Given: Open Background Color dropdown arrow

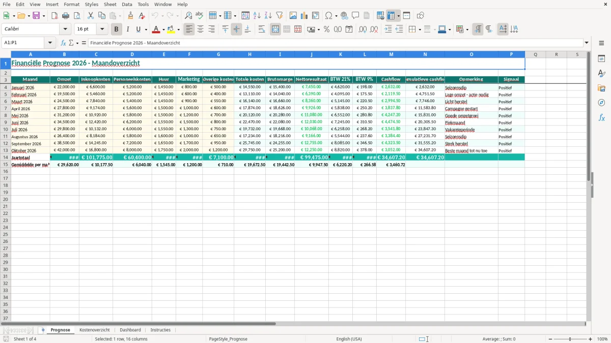Looking at the screenshot, I should tap(178, 29).
